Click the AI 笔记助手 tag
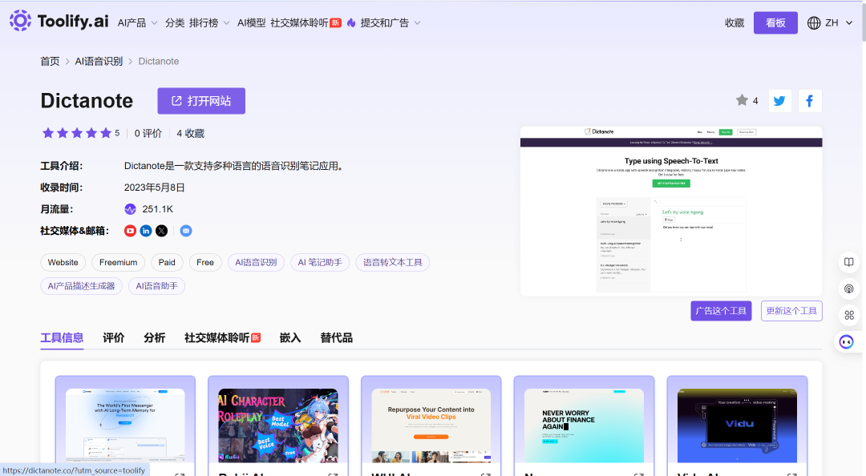Image resolution: width=866 pixels, height=476 pixels. point(320,262)
